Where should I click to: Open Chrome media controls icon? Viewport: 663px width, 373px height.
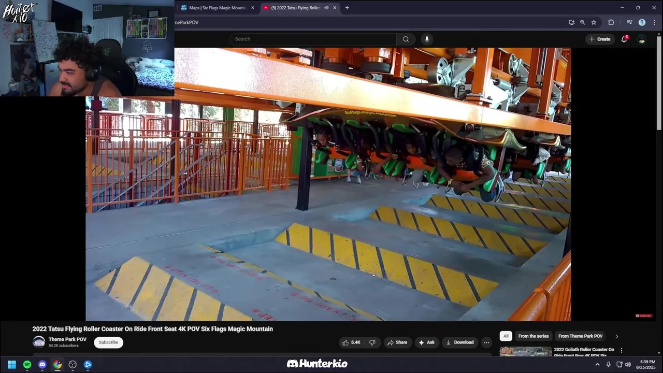[x=629, y=22]
